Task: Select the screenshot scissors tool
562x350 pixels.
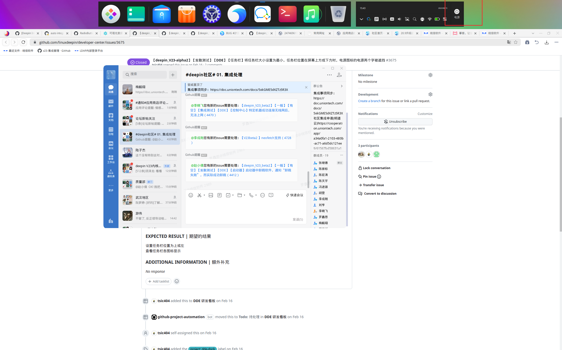Action: (x=199, y=195)
